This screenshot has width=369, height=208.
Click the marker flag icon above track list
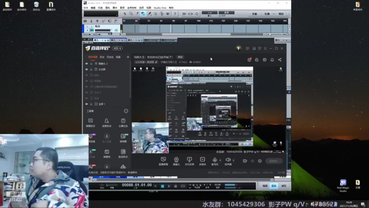[x=116, y=21]
